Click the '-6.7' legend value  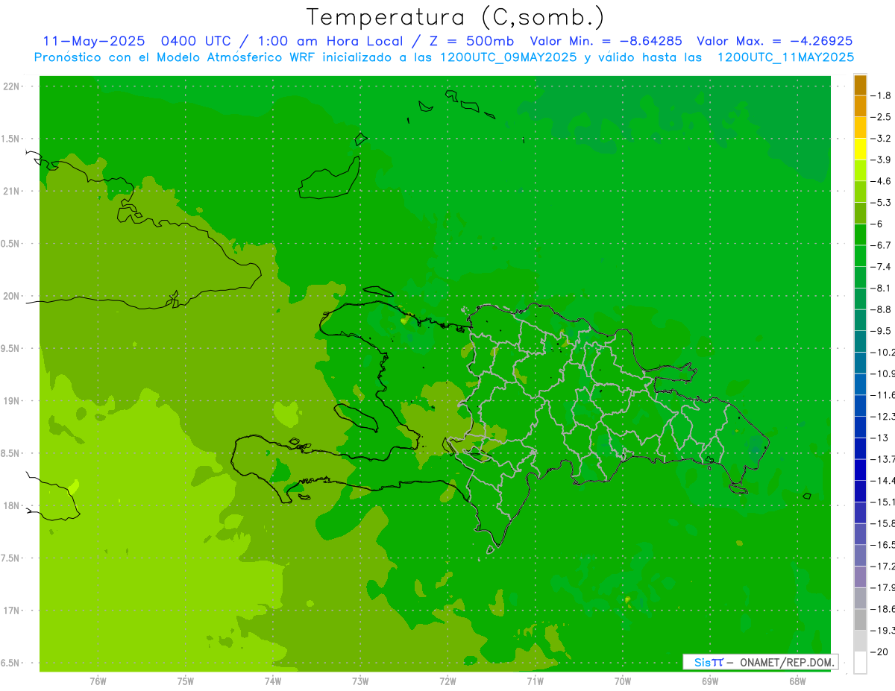click(x=881, y=245)
